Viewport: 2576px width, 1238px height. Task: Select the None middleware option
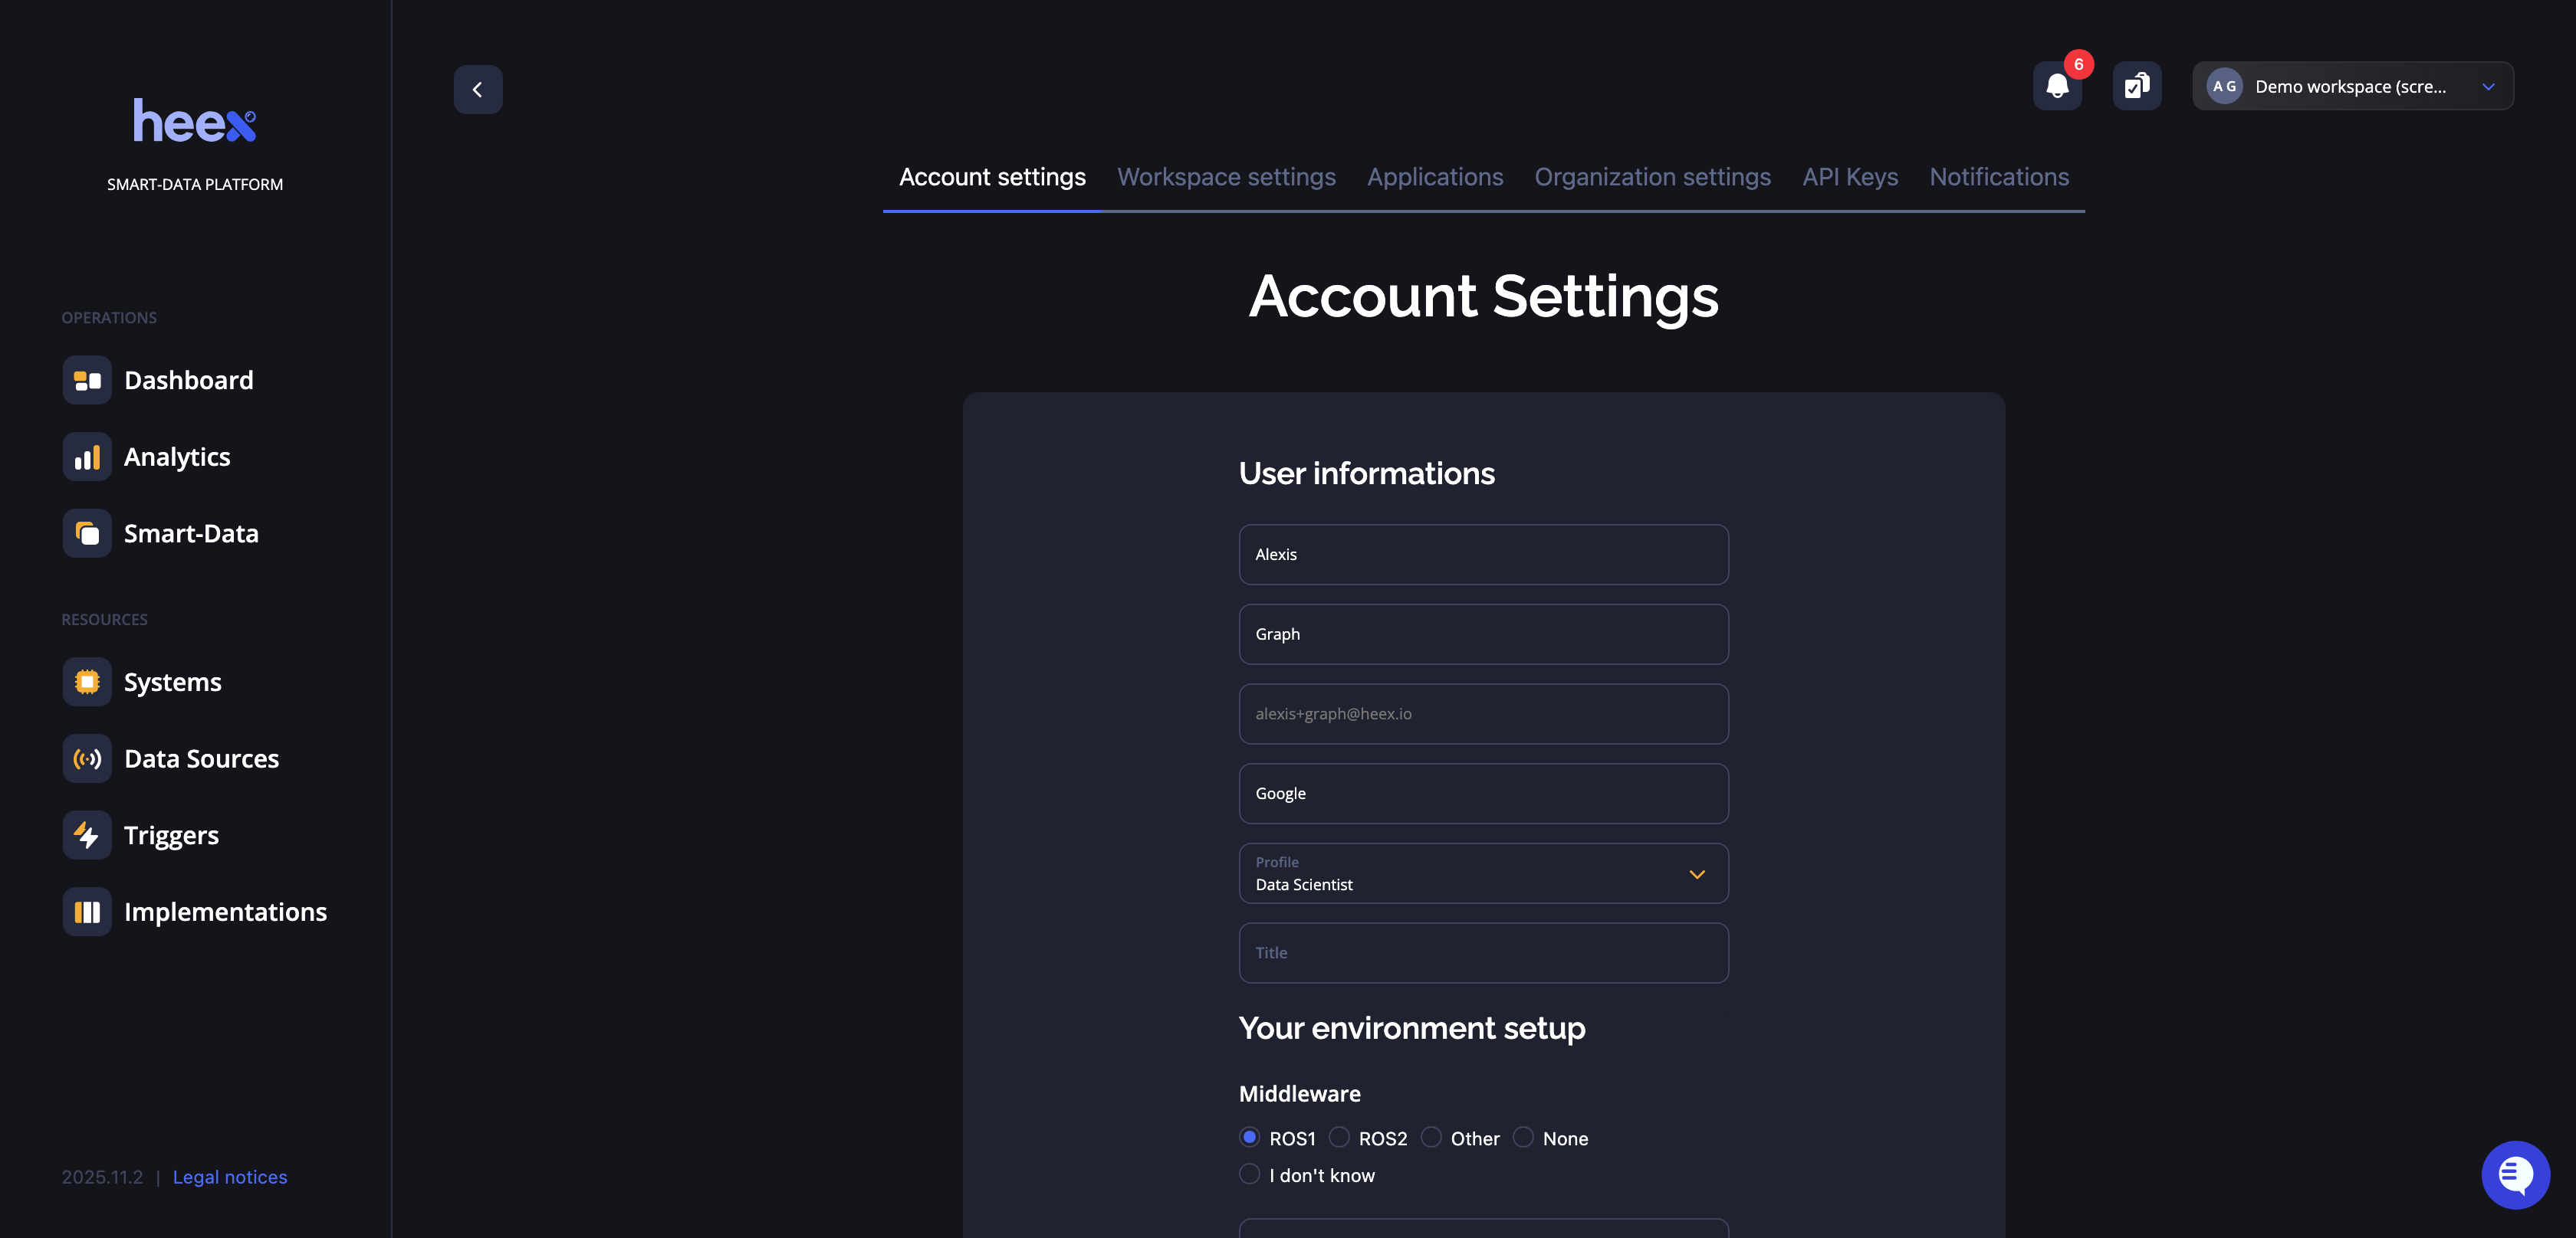(x=1523, y=1137)
